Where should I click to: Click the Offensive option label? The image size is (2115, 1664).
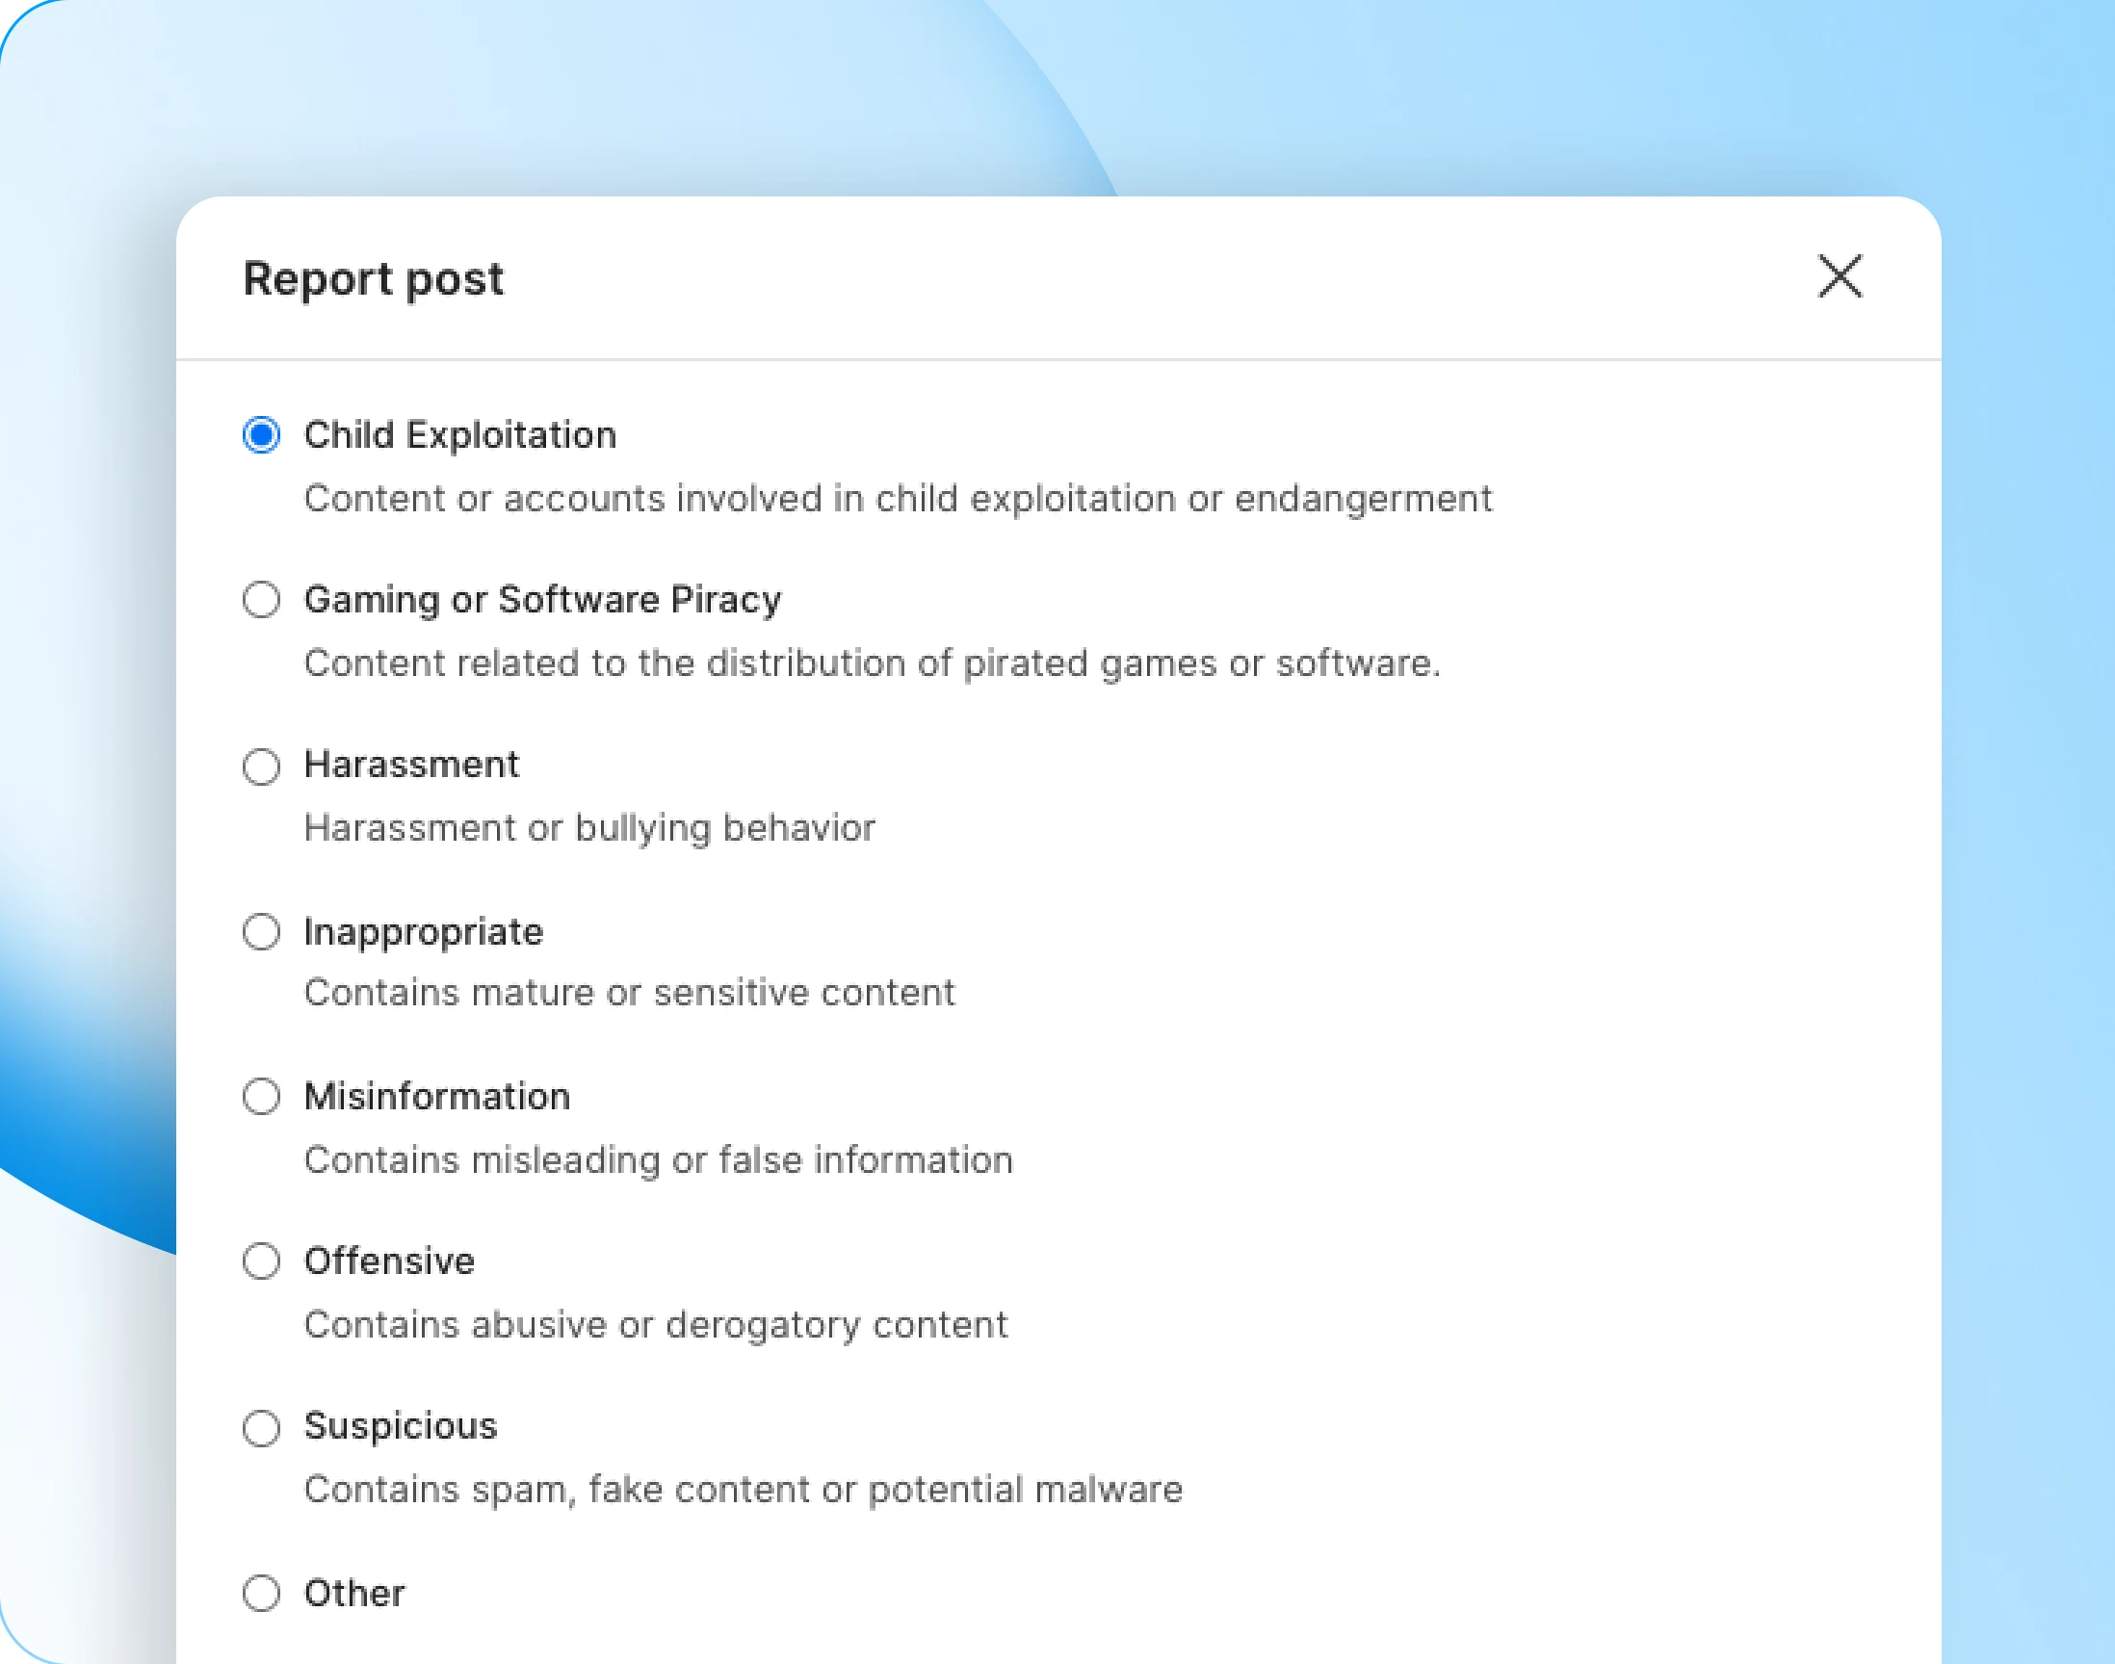pos(389,1261)
